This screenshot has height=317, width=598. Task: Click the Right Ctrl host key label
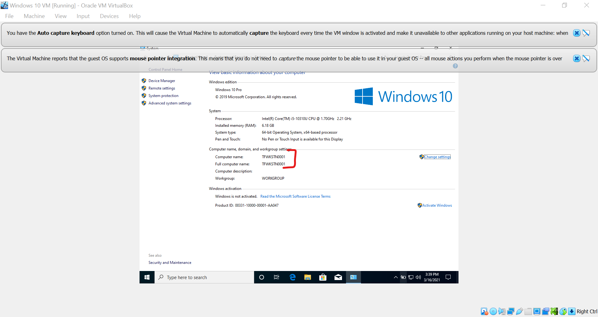click(587, 311)
